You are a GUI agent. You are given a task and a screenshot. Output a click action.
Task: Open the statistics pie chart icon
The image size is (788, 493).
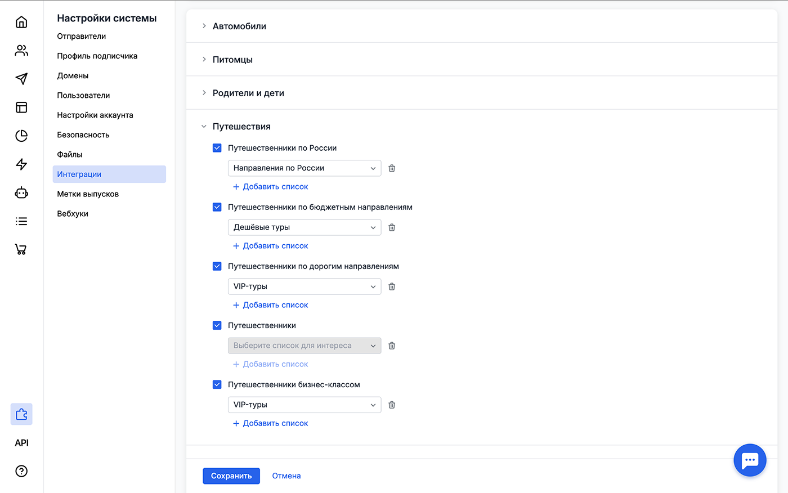tap(21, 136)
